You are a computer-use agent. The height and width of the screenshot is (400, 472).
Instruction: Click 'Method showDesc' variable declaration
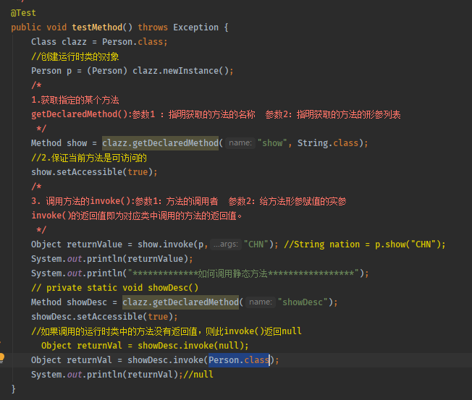pos(69,302)
